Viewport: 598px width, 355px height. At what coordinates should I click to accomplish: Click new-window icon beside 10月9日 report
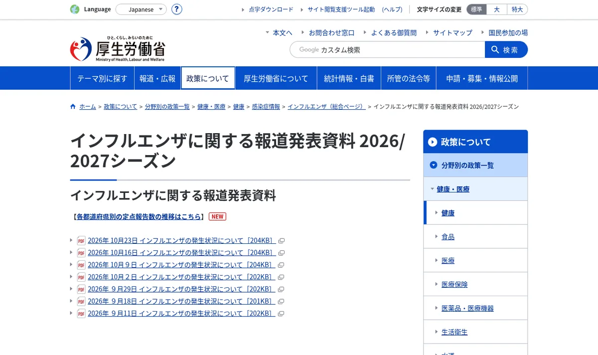[281, 265]
